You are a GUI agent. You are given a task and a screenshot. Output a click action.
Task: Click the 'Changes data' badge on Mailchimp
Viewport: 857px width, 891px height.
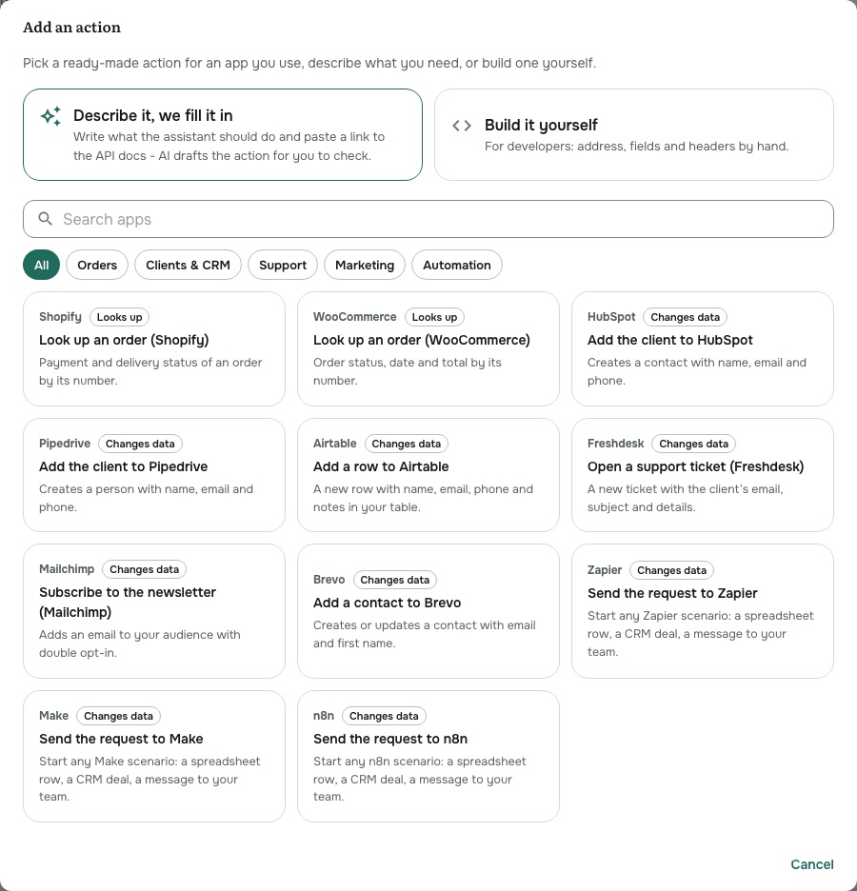pyautogui.click(x=145, y=569)
